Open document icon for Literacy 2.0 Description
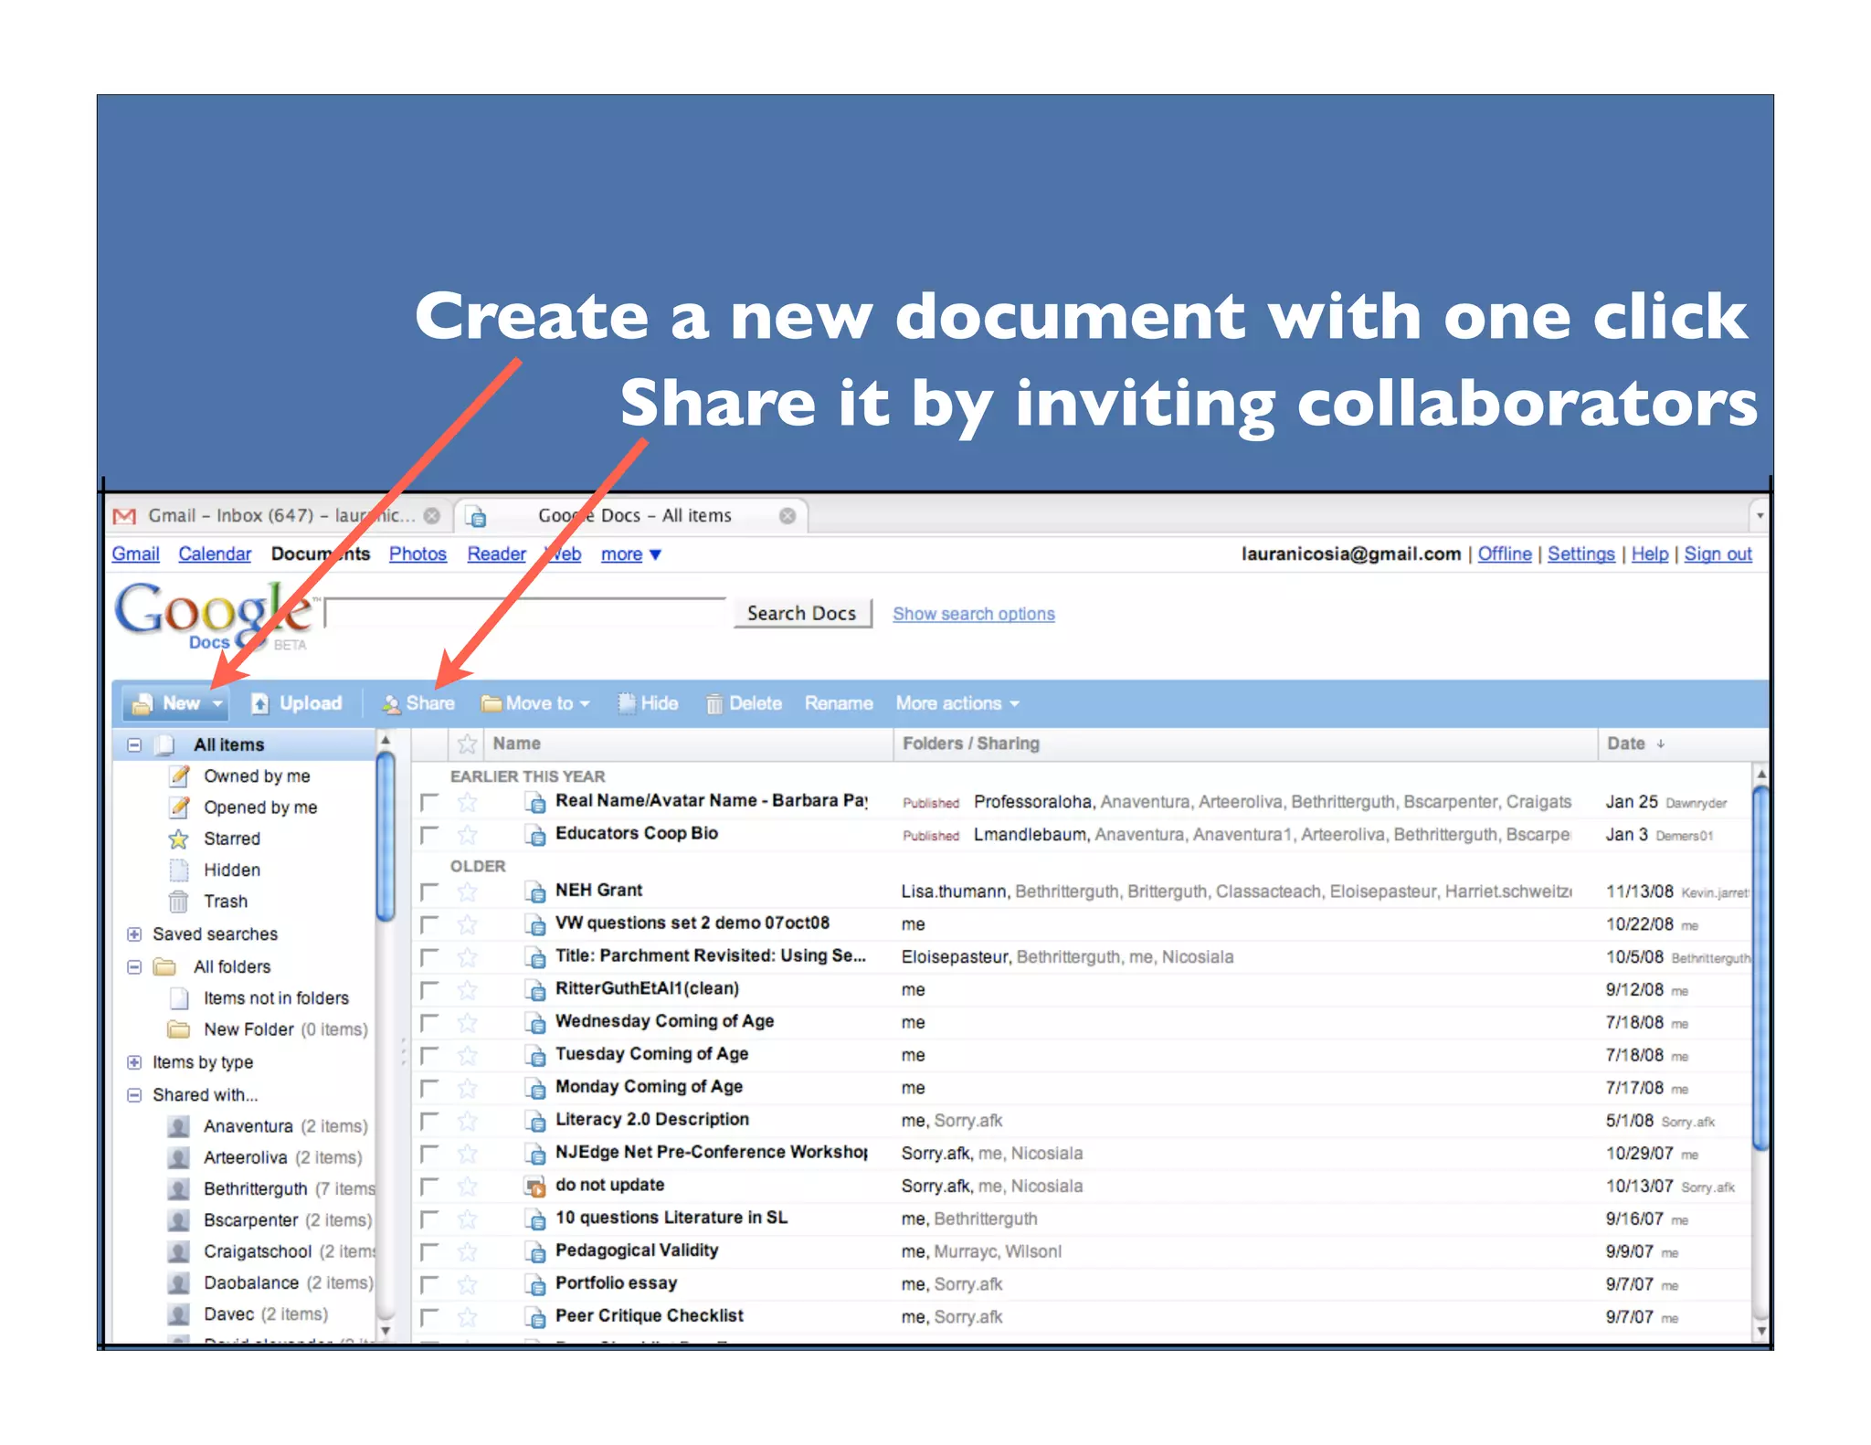1871x1445 pixels. [536, 1122]
